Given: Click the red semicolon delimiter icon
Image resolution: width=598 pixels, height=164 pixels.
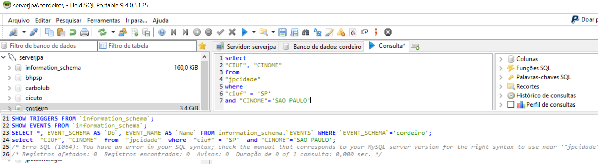Looking at the screenshot, I should pos(376,32).
